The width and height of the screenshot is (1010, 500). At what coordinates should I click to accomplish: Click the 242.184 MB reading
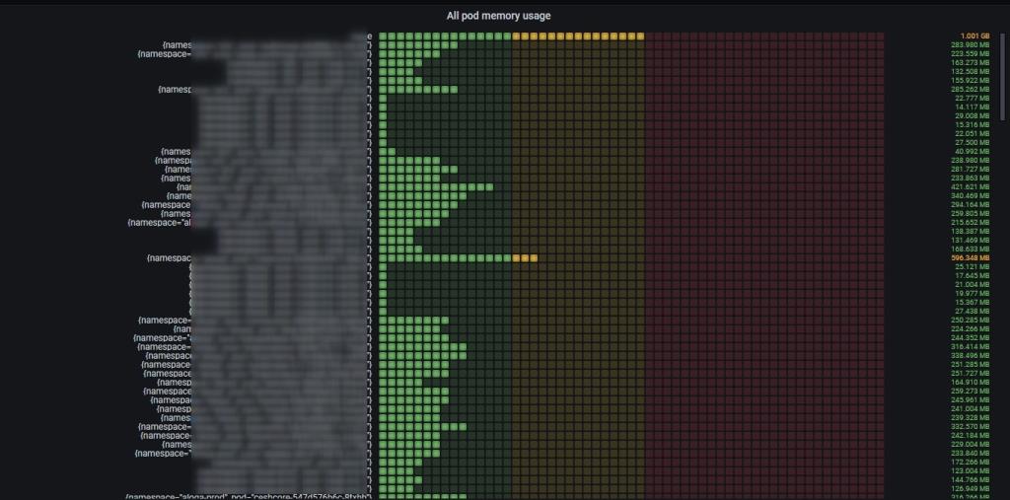[x=971, y=435]
